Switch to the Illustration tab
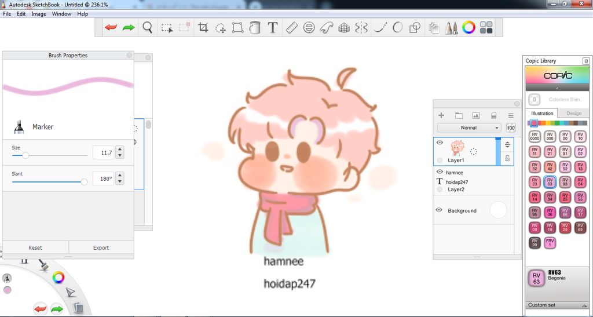The image size is (593, 317). click(x=542, y=113)
